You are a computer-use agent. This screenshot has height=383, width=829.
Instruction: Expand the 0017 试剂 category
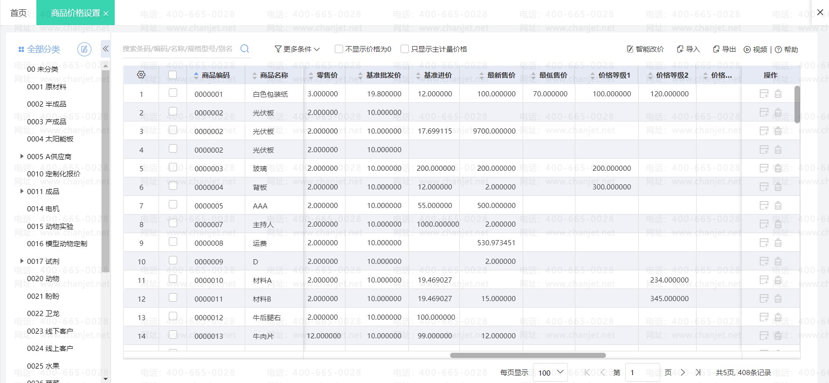coord(21,261)
